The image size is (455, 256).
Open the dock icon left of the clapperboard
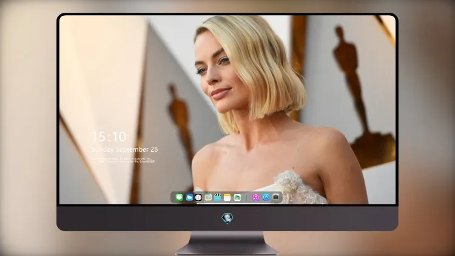(208, 197)
